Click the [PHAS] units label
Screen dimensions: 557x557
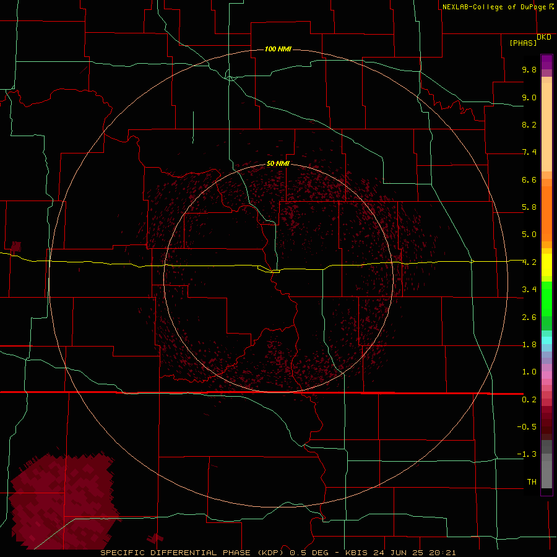tap(523, 43)
